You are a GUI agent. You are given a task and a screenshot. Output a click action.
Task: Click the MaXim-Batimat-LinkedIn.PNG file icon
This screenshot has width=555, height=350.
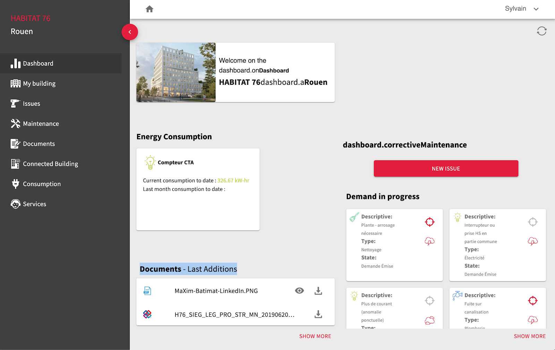click(147, 291)
